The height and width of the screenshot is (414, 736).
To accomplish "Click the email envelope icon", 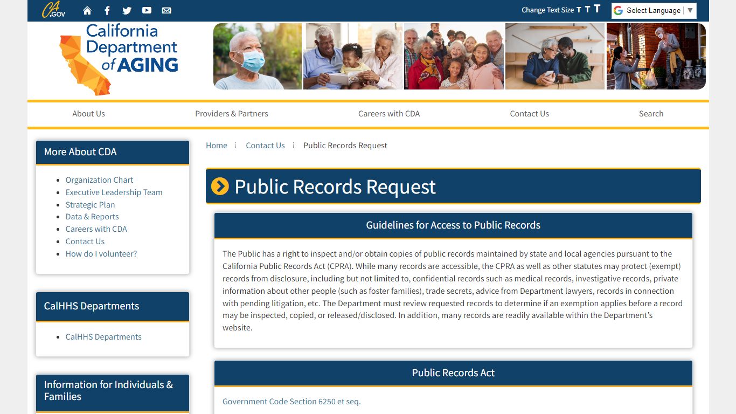I will (x=166, y=10).
